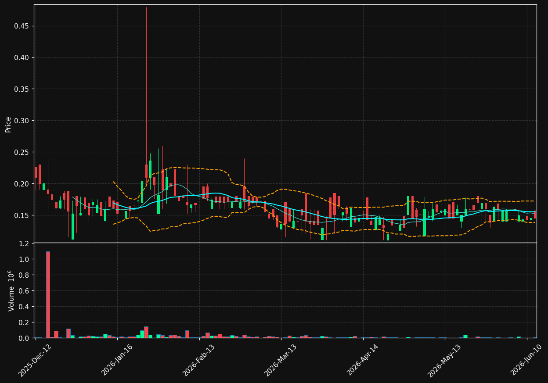Viewport: 548px width, 383px height.
Task: Click the 2026-Apr-14 date axis label
Action: pos(363,360)
